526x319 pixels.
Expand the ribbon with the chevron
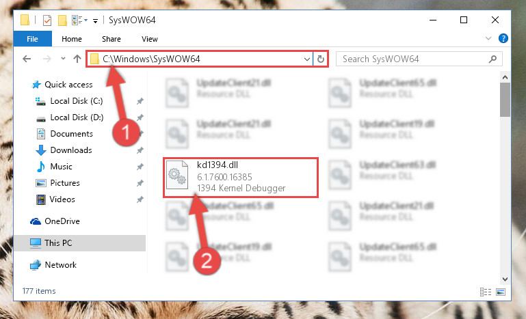(488, 38)
